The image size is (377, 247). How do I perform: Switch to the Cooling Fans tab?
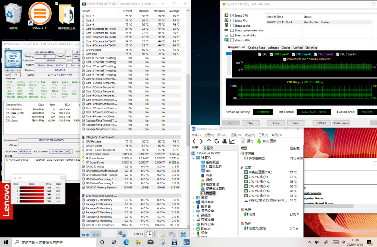click(256, 48)
